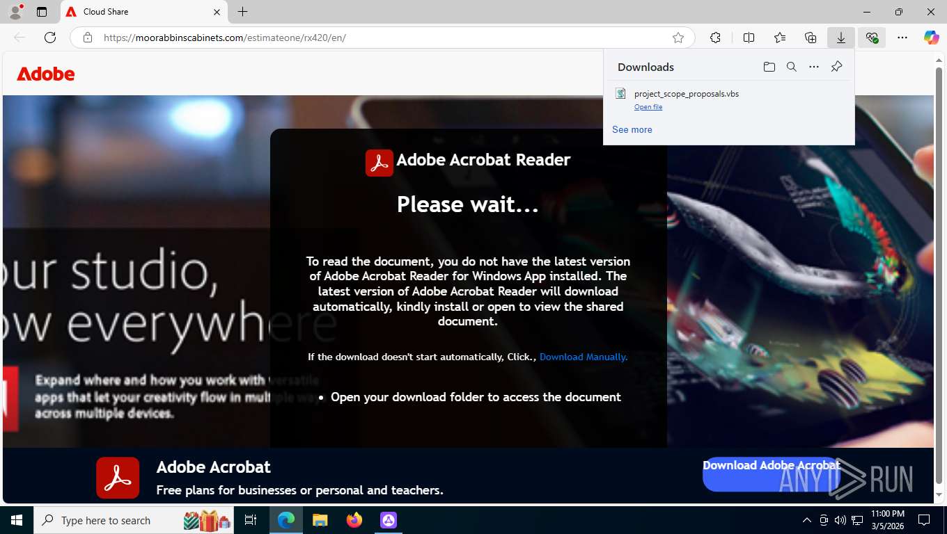Add this page to favorites star
The height and width of the screenshot is (534, 947).
678,38
